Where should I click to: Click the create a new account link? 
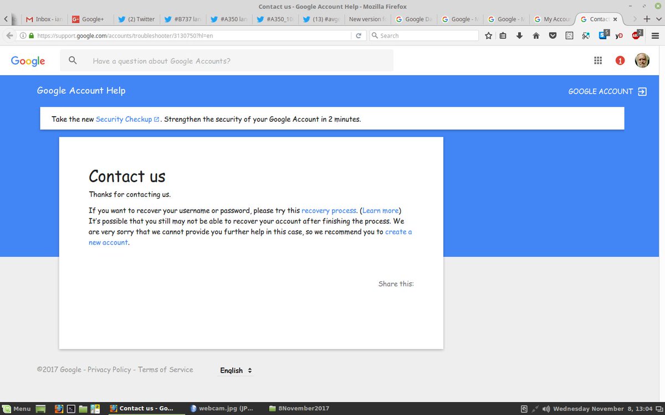coord(398,232)
